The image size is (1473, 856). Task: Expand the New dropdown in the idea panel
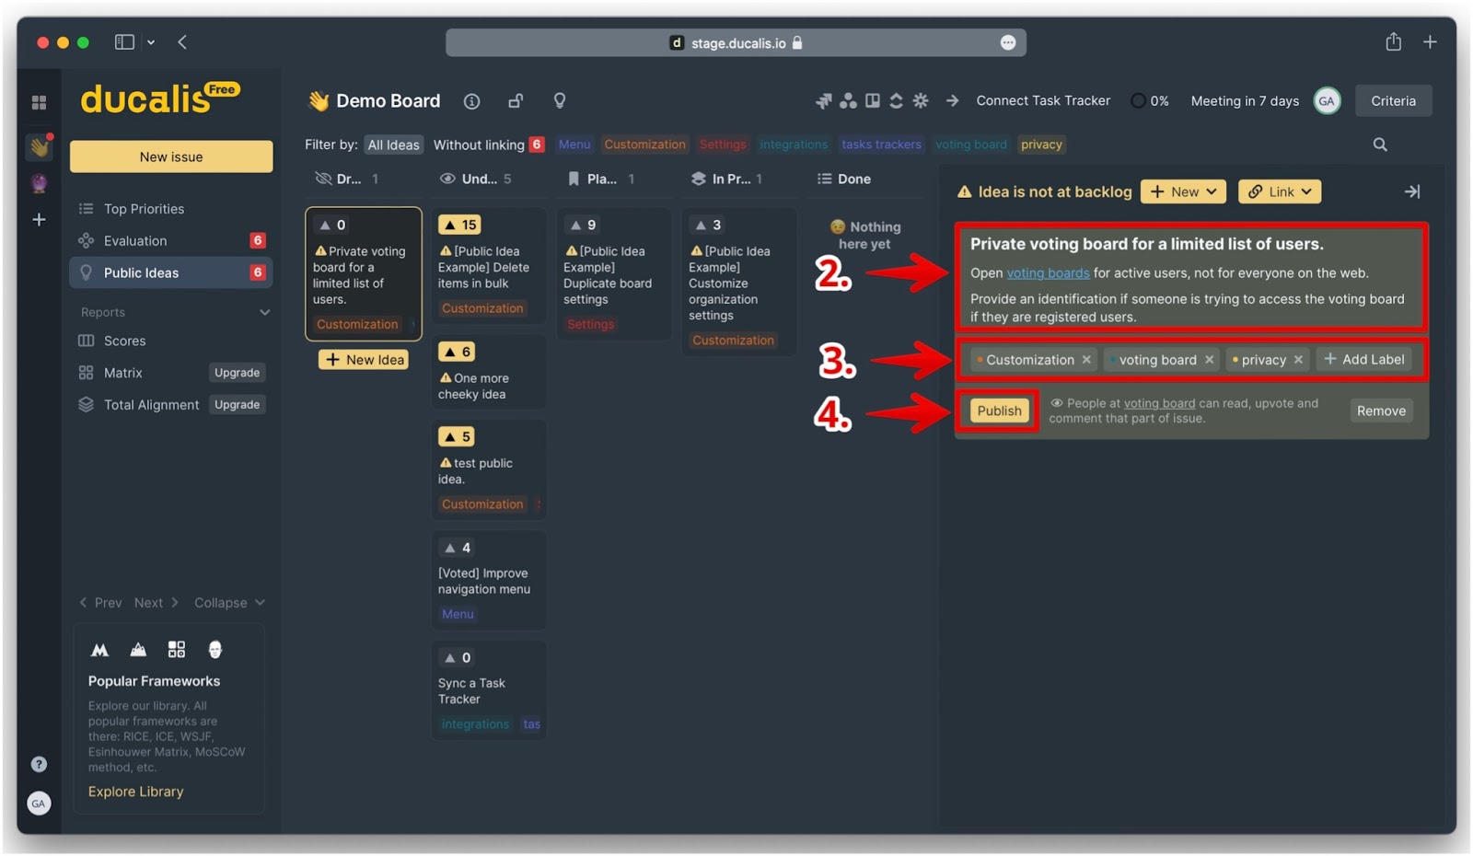1183,191
